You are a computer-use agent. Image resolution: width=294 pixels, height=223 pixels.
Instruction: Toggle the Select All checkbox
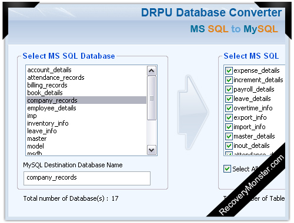[x=227, y=169]
